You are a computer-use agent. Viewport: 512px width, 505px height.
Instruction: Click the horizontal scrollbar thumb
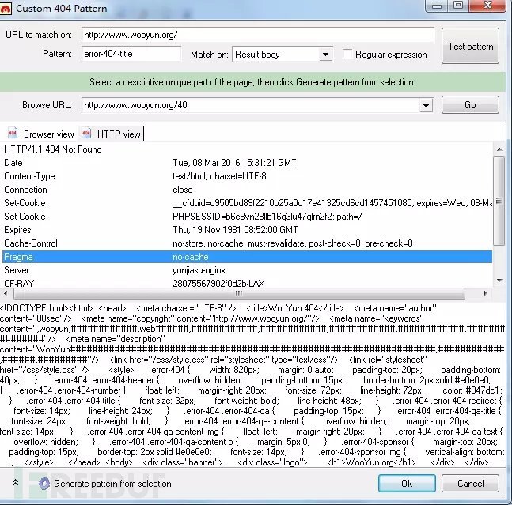(239, 293)
